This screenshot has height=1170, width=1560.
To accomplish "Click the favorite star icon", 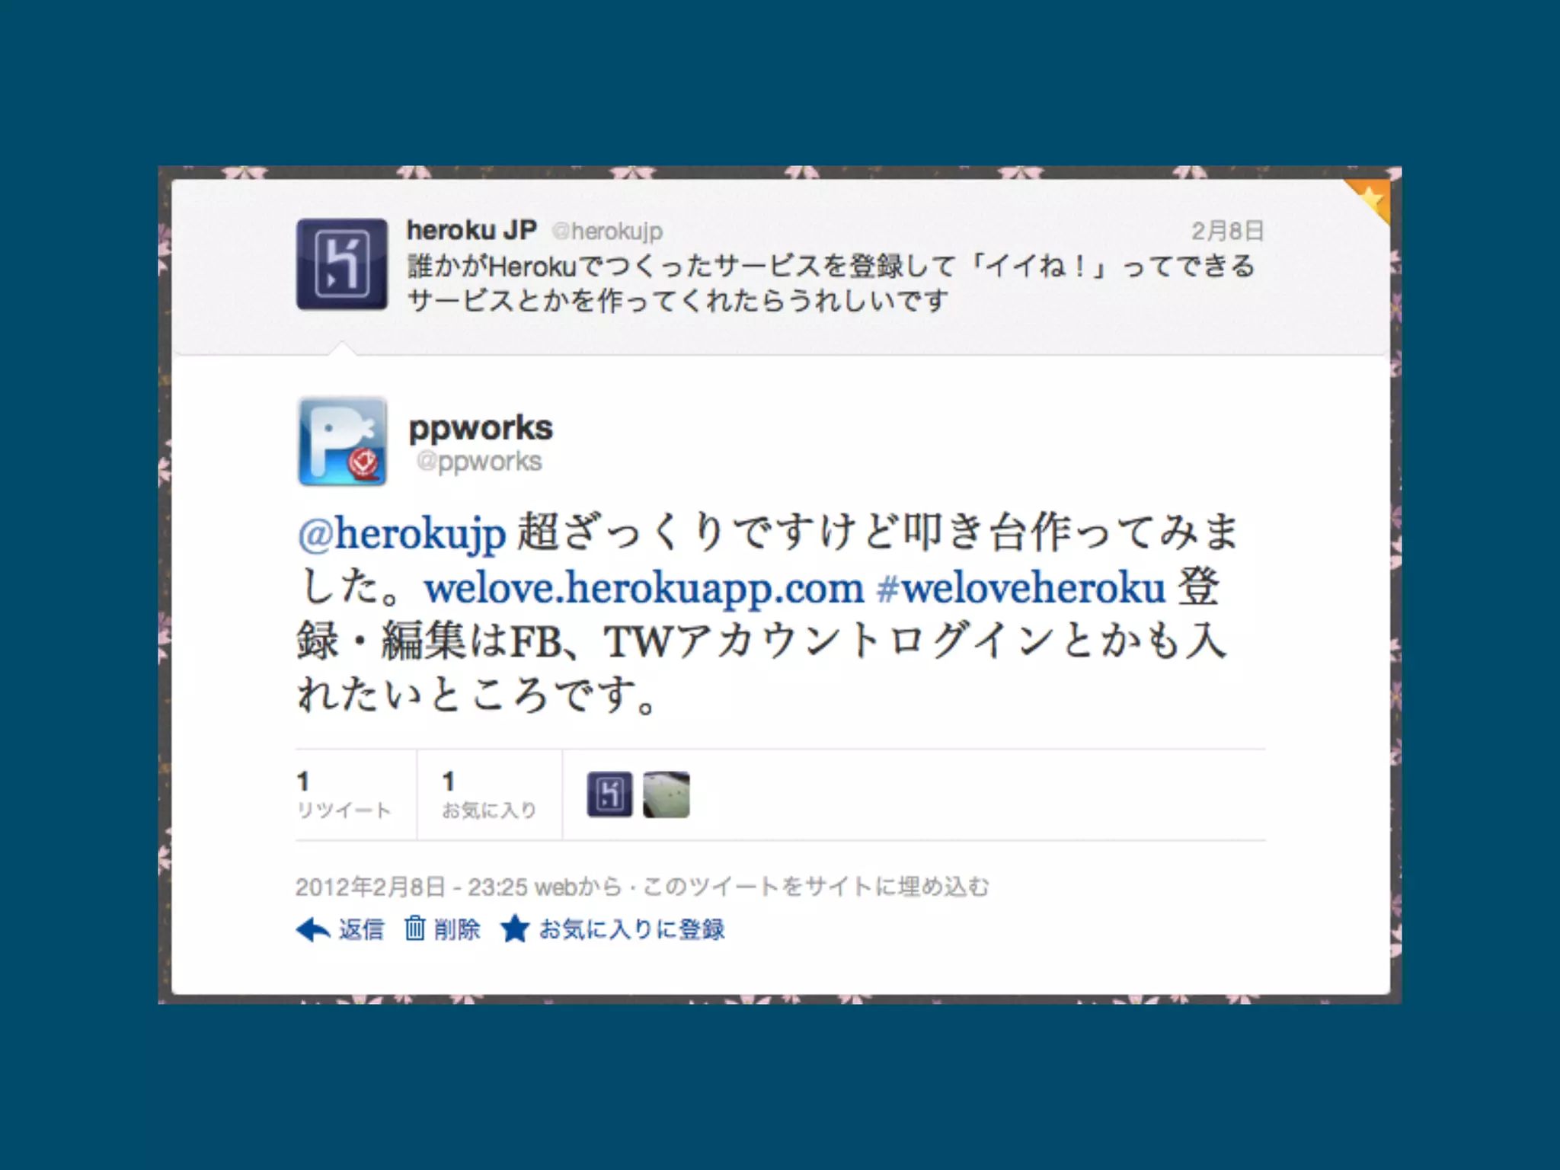I will (x=515, y=929).
